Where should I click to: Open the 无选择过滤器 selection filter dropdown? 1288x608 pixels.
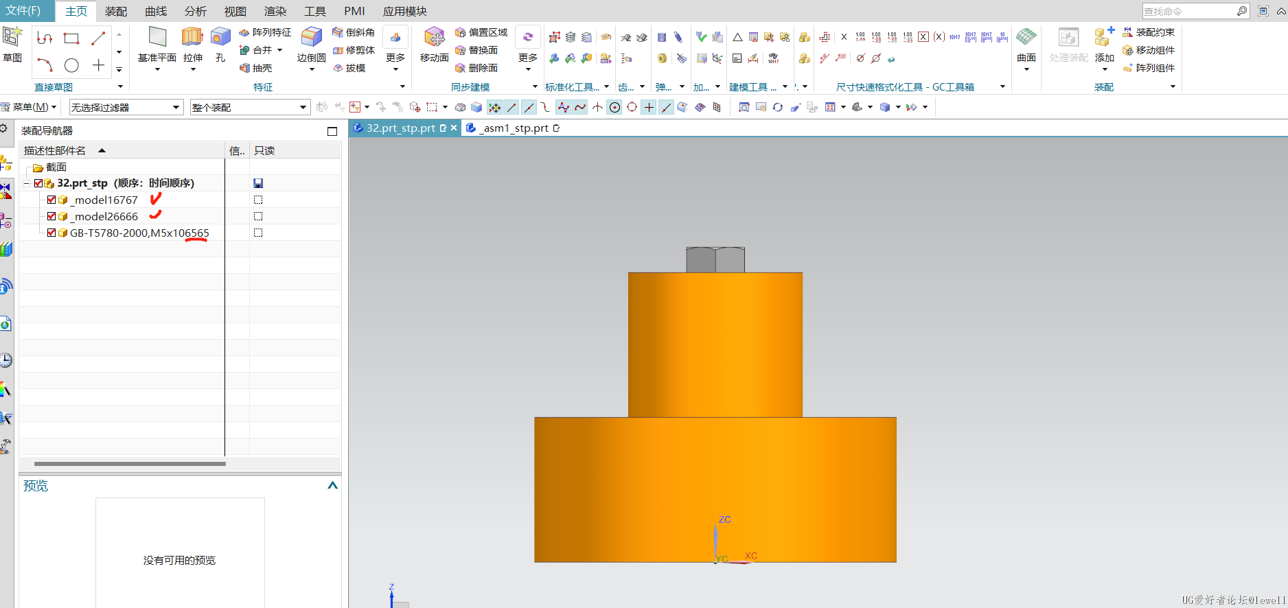[126, 107]
